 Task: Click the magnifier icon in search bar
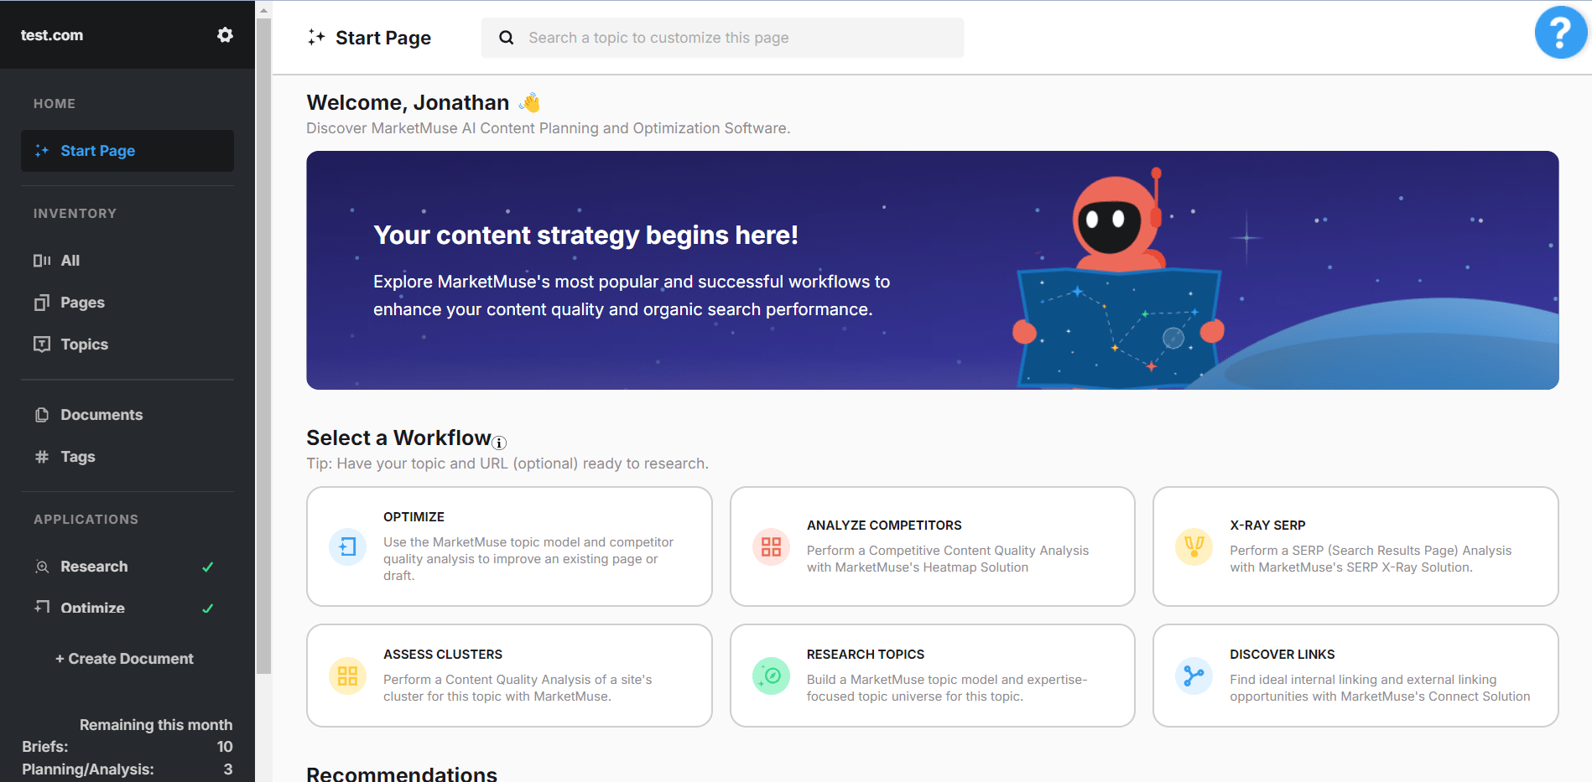(x=506, y=38)
